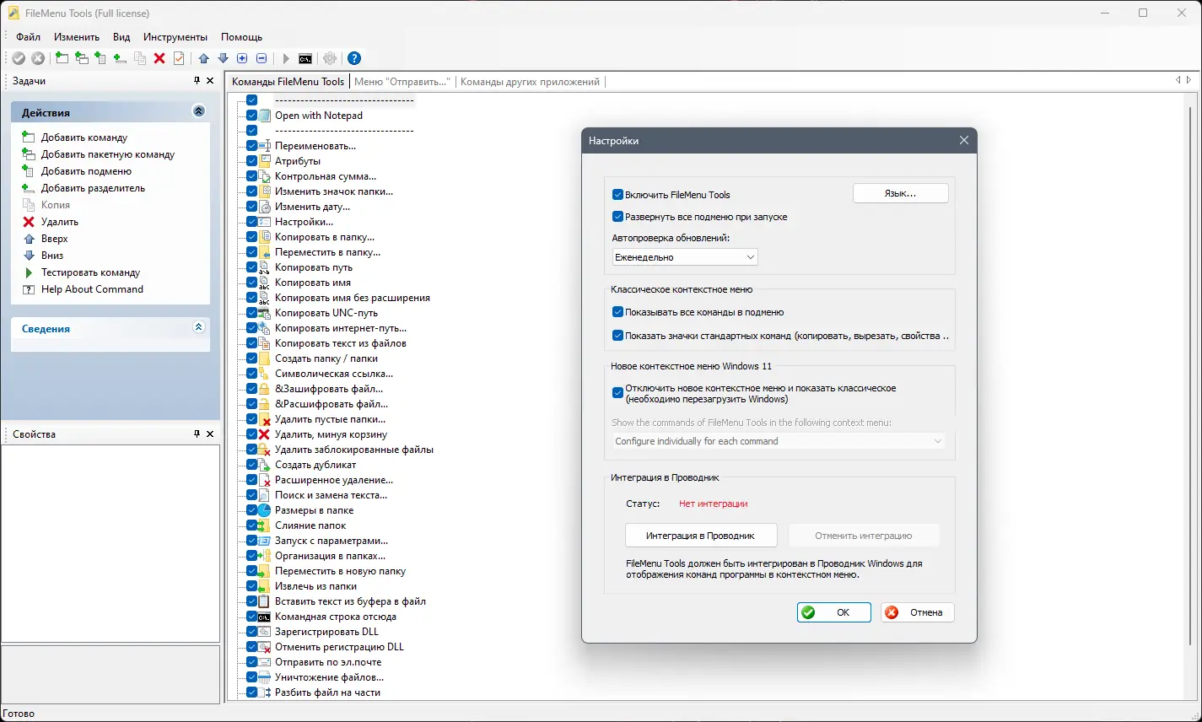Click the icon beside Удалить, минуя корзину
1202x722 pixels.
(x=264, y=434)
